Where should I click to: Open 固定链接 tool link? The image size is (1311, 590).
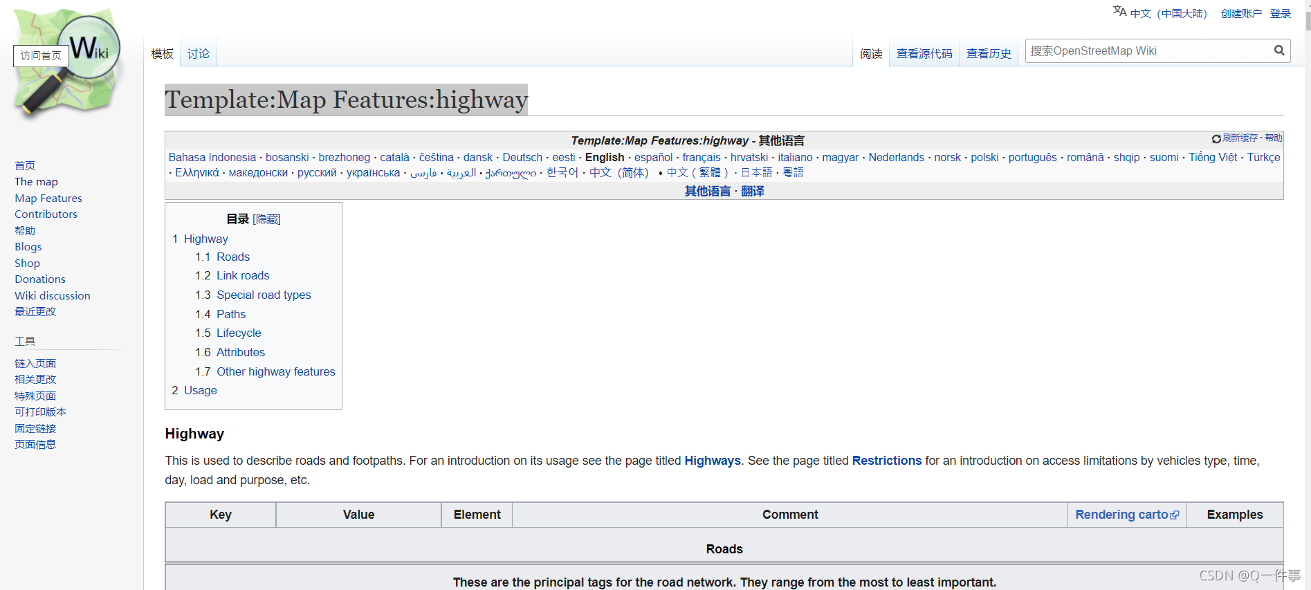pos(35,428)
